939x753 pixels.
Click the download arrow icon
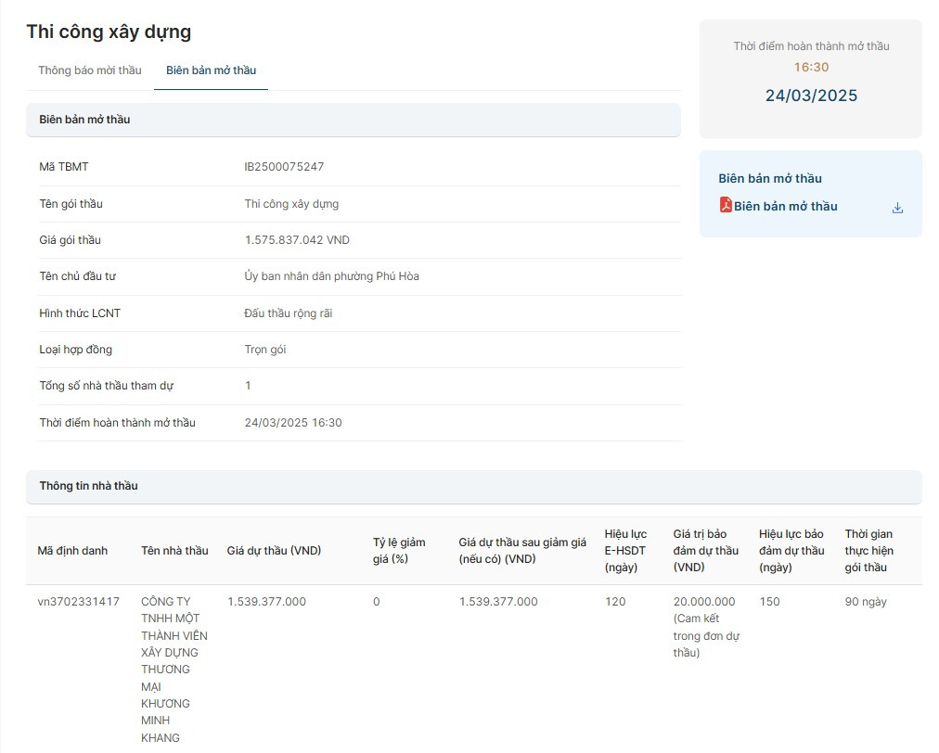(x=897, y=208)
